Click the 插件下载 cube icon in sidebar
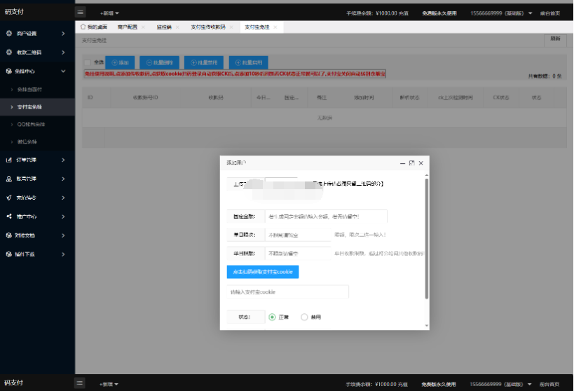The width and height of the screenshot is (574, 391). [x=9, y=254]
